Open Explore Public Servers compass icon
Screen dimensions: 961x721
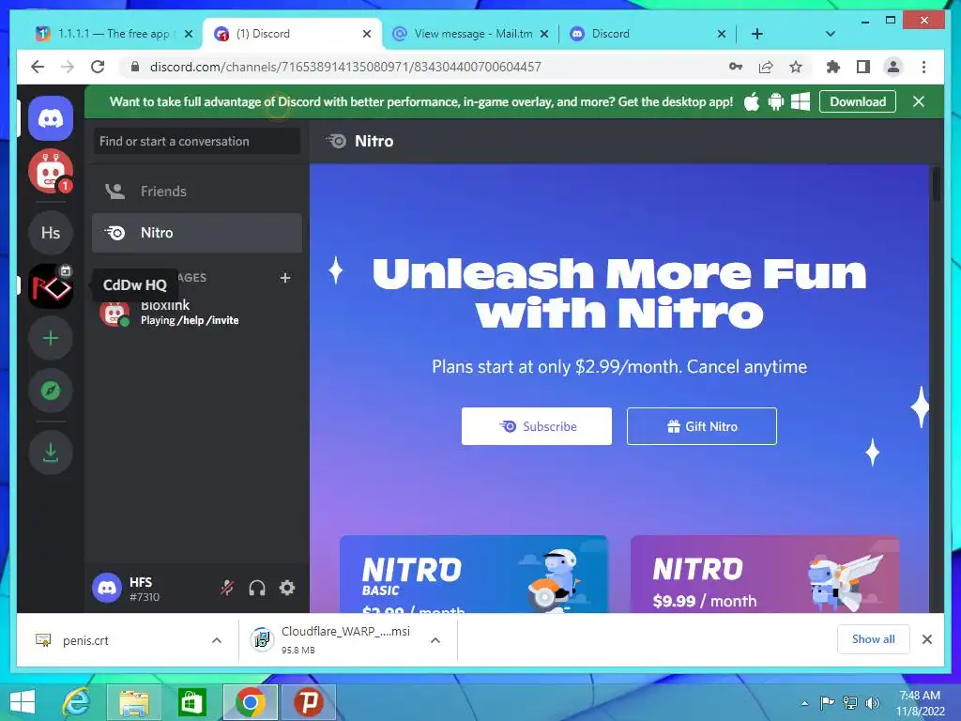coord(51,391)
